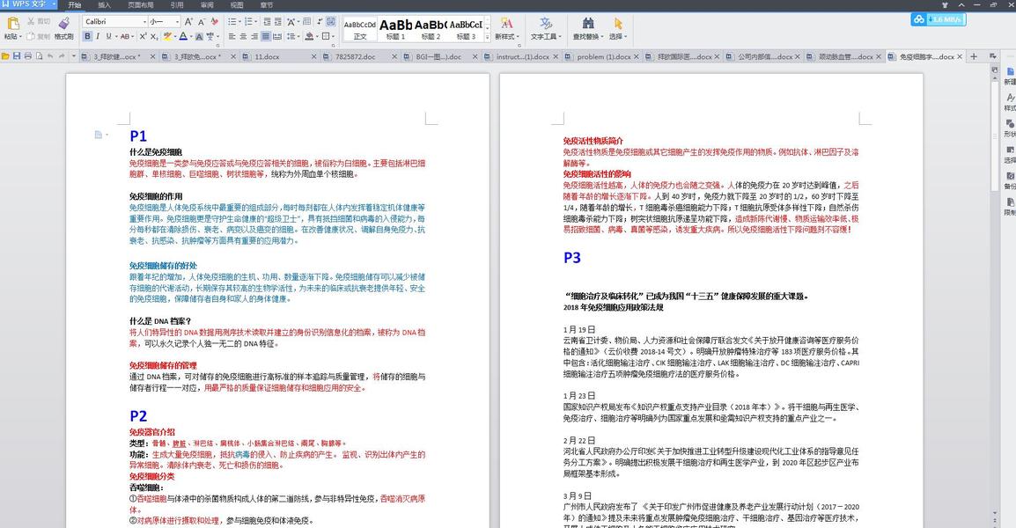Click the Redo arrow icon
1016x528 pixels.
[x=63, y=56]
